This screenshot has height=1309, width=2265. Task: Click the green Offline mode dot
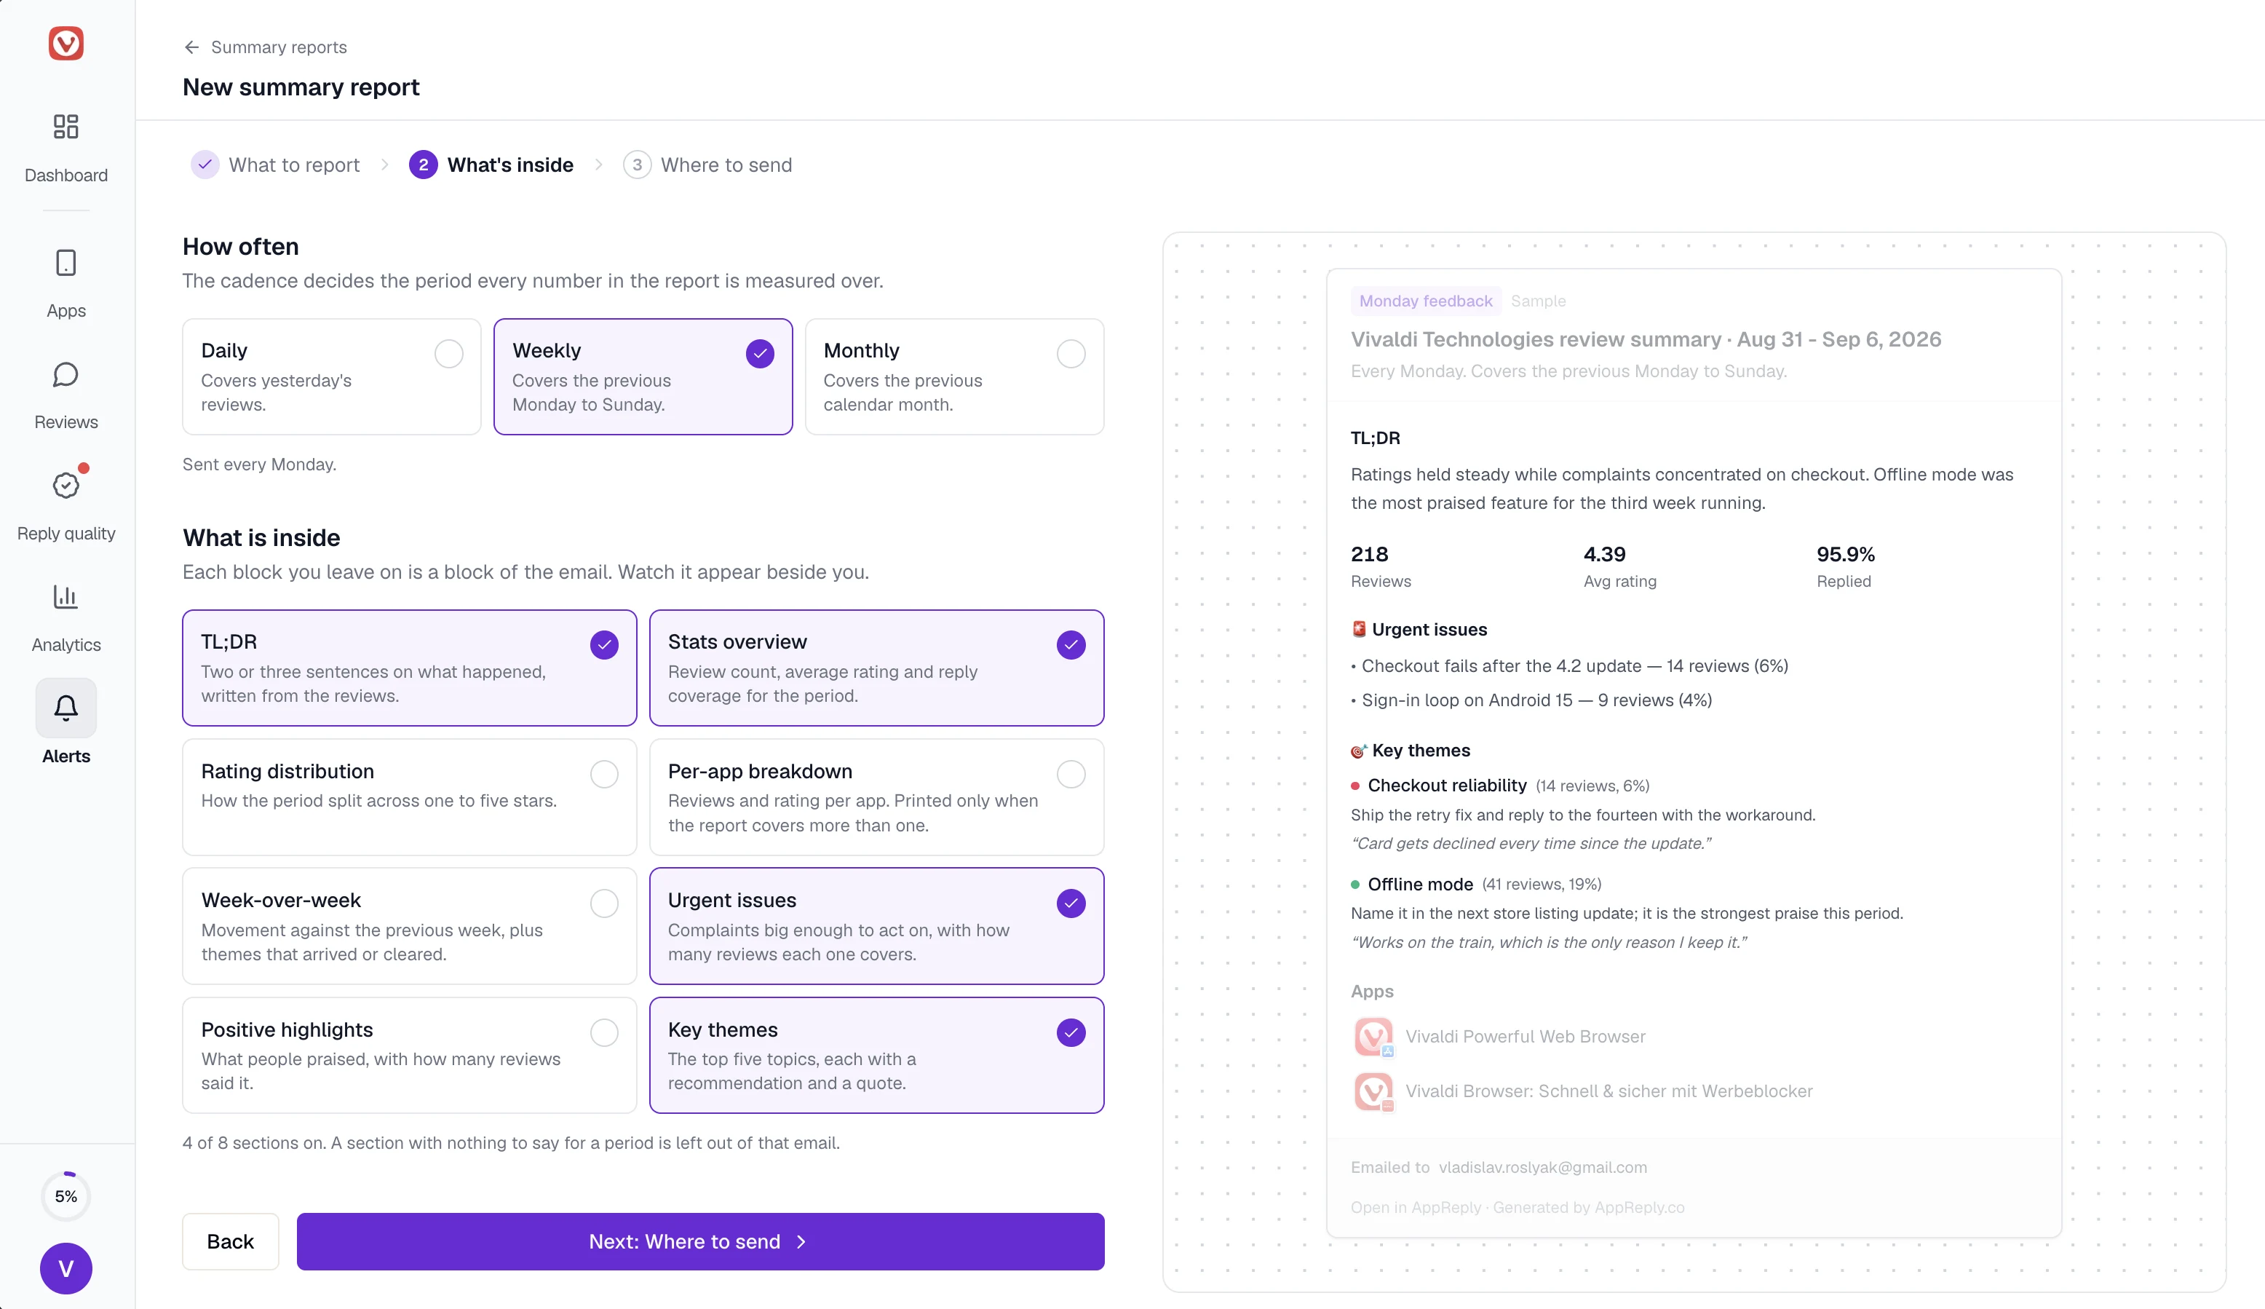click(1355, 885)
